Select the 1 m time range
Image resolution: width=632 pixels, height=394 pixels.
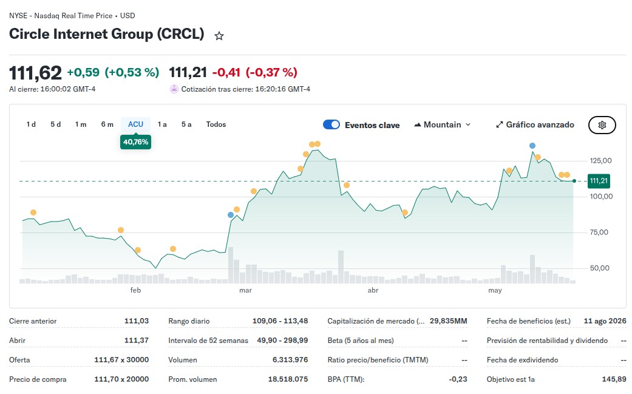[x=81, y=124]
